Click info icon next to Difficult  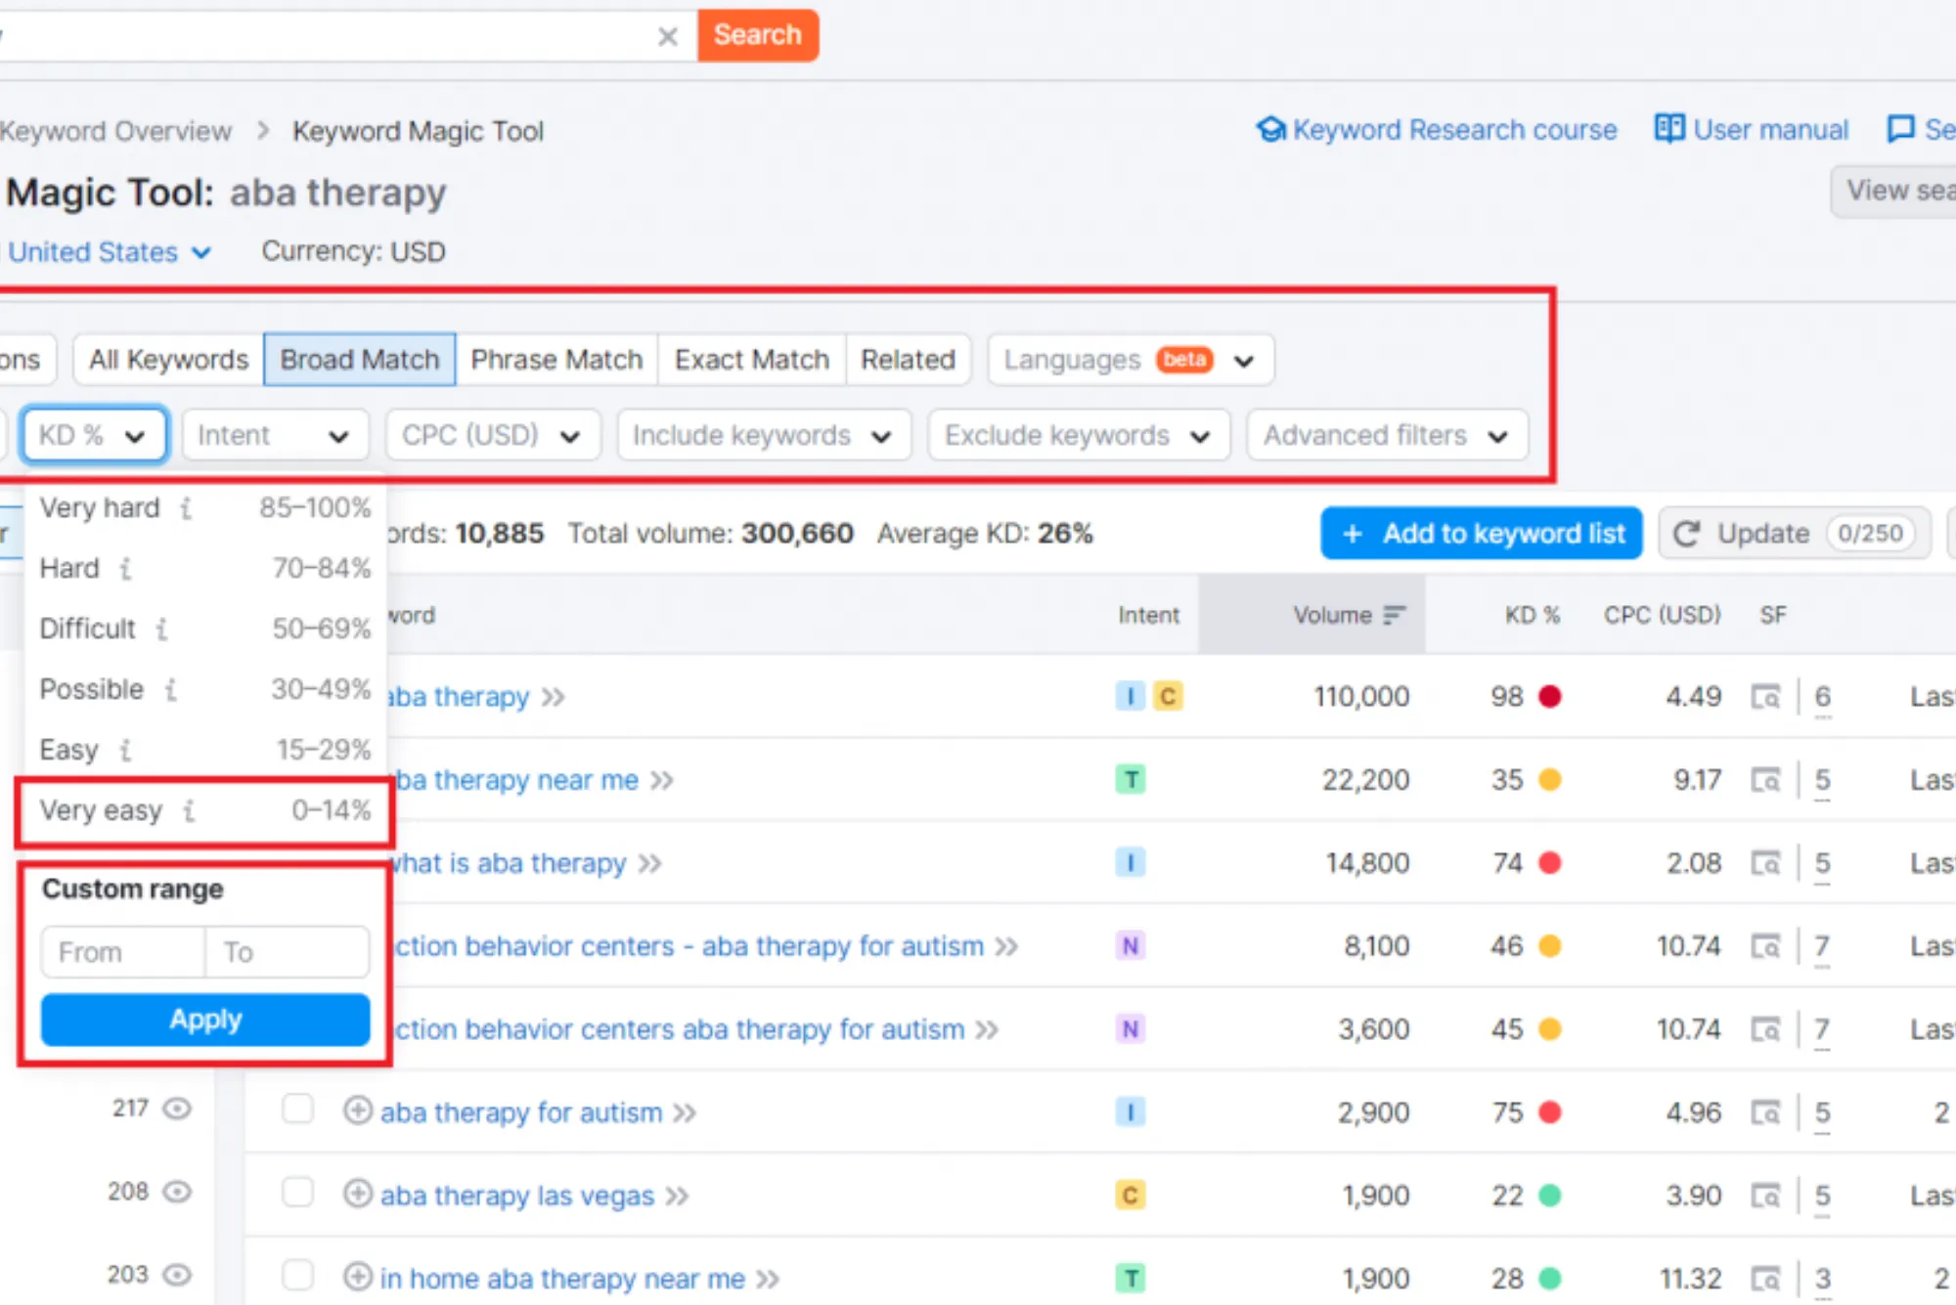(162, 630)
